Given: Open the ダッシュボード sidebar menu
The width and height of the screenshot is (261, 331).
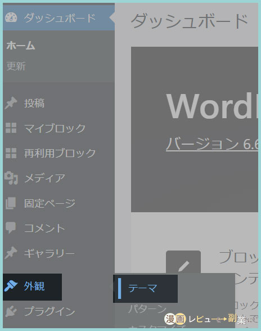Looking at the screenshot, I should [x=58, y=18].
